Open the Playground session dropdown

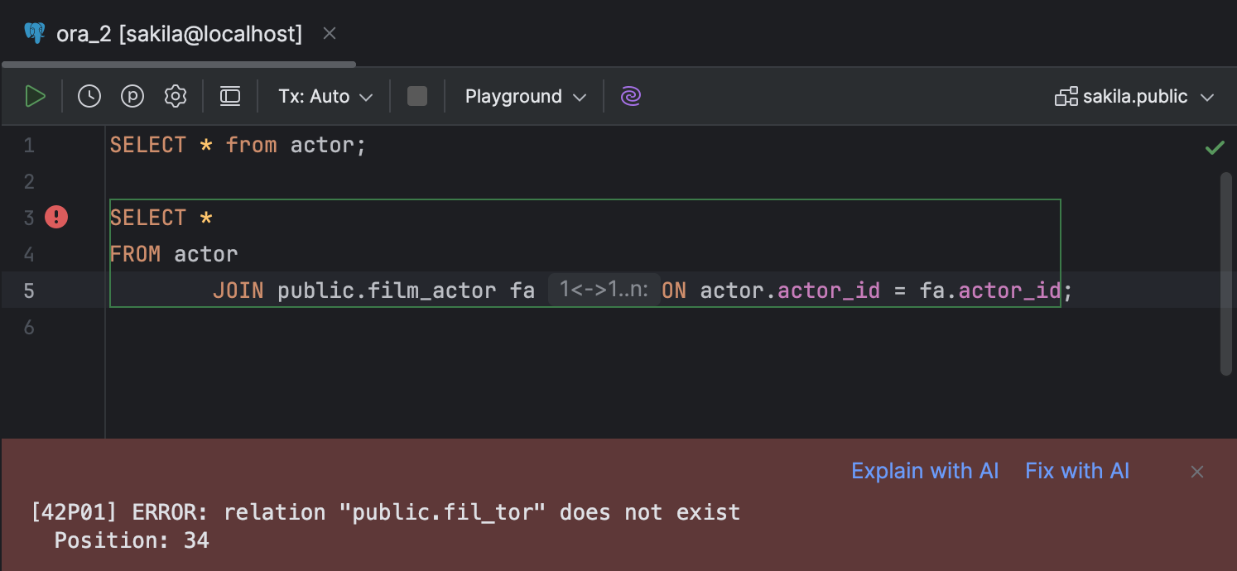point(523,96)
